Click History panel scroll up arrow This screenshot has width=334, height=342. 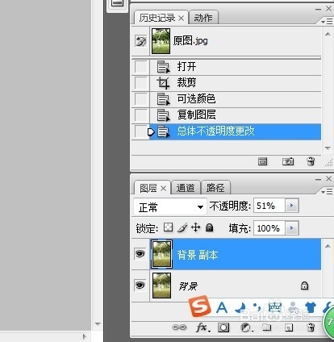[x=328, y=34]
